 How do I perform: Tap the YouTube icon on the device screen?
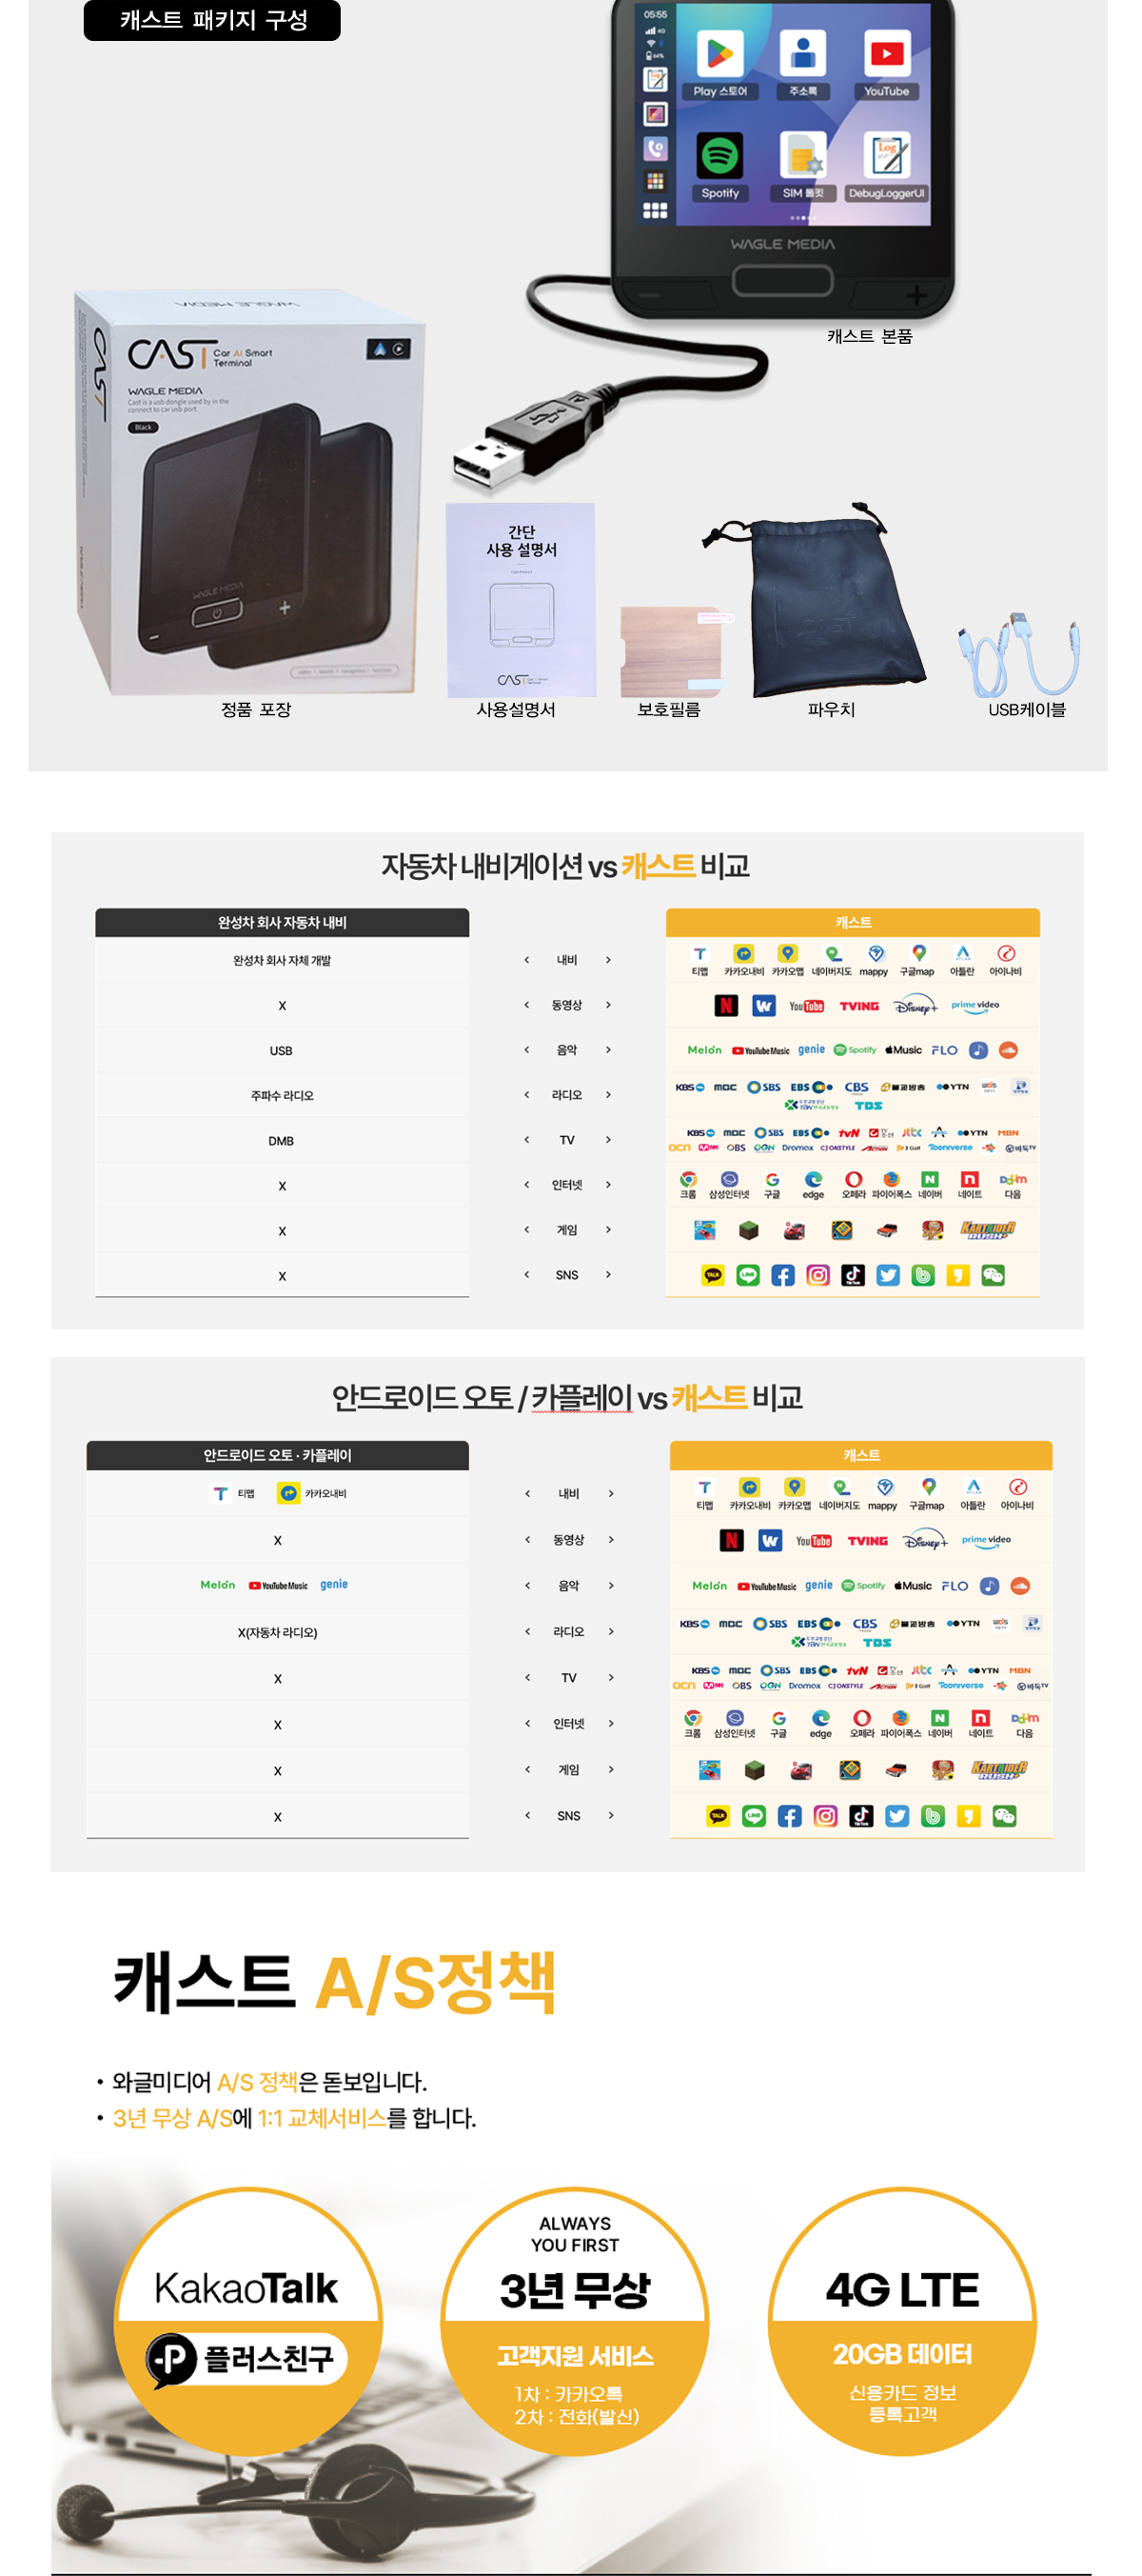click(x=885, y=56)
